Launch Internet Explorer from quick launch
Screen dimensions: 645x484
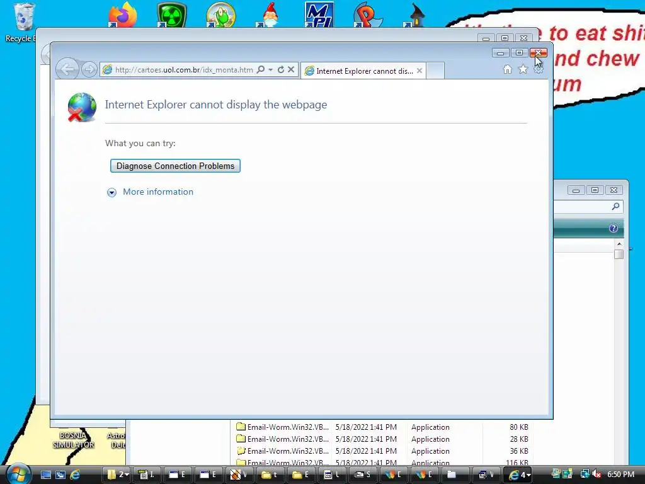tap(76, 475)
